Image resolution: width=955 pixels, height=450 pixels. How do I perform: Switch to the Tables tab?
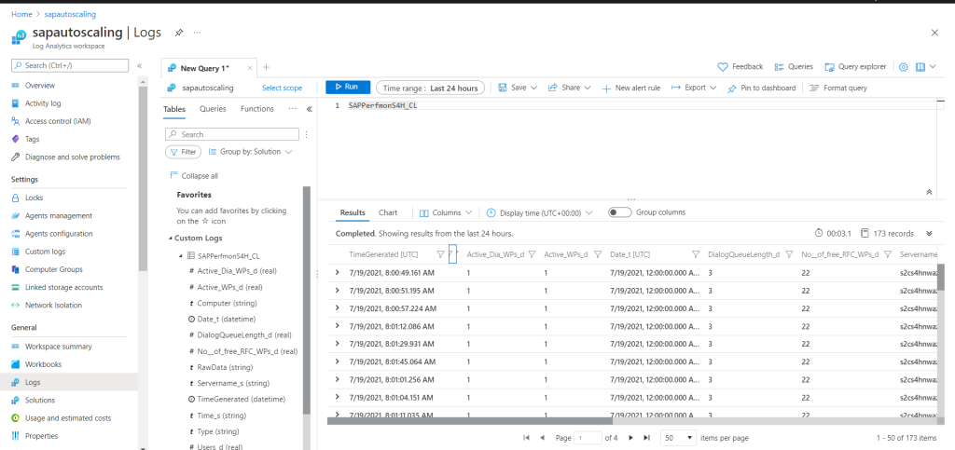(174, 109)
